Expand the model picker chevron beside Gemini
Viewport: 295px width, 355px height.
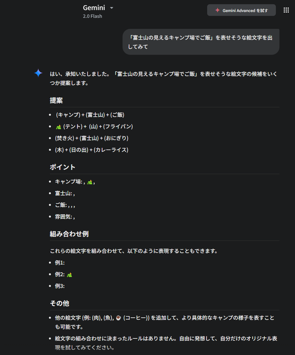click(x=111, y=7)
